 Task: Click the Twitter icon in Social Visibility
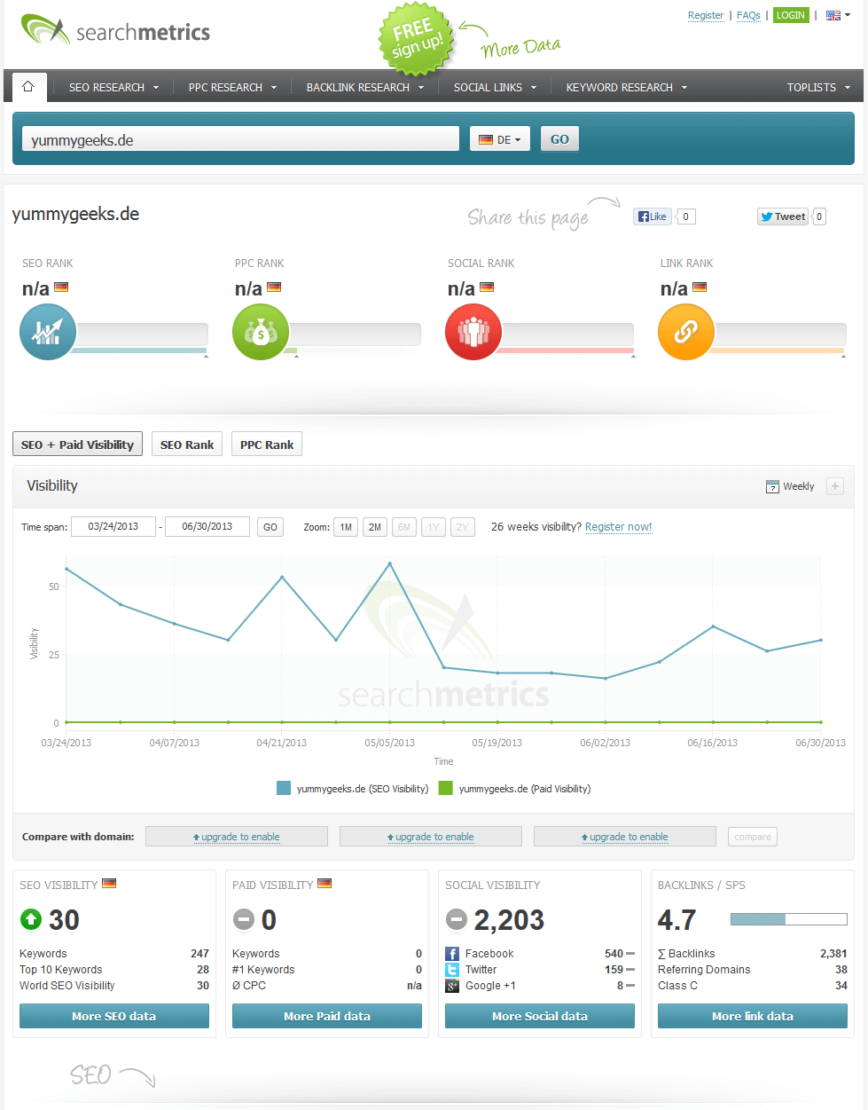click(x=452, y=970)
